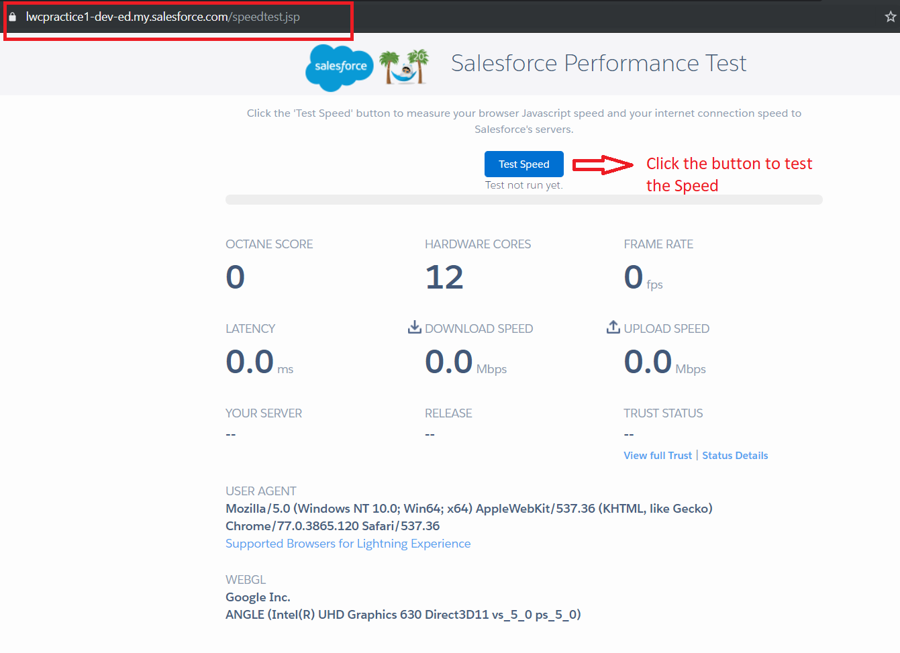Click the hardware cores value 12
This screenshot has width=900, height=653.
444,277
